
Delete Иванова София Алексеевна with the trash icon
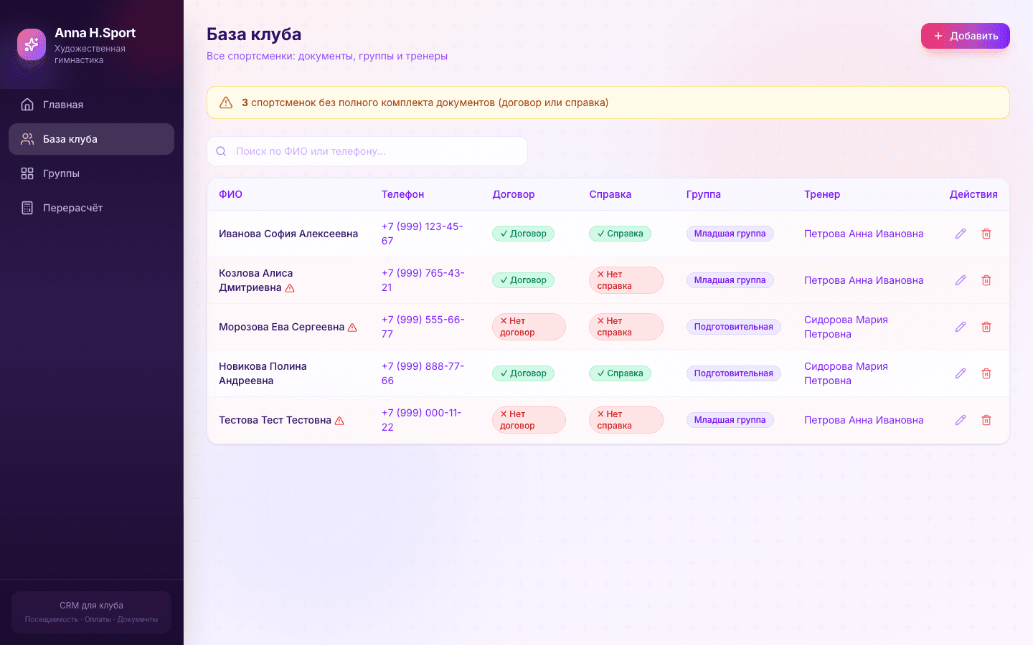[x=986, y=234]
